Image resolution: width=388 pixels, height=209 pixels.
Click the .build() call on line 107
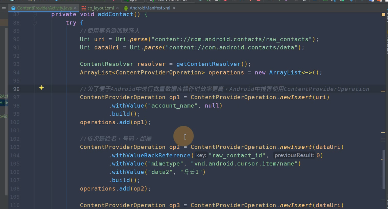click(124, 180)
